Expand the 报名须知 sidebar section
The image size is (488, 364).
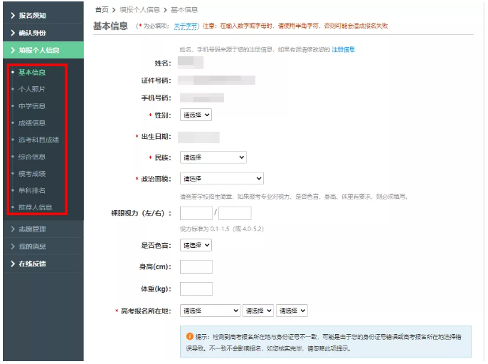point(33,15)
